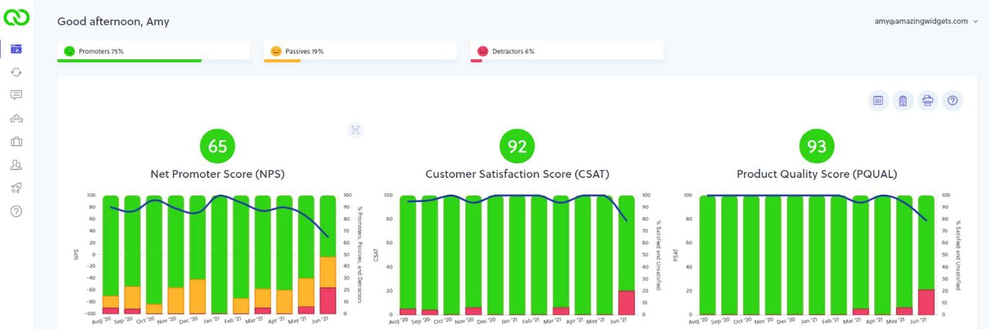
Task: Click the Jan '21 green bar in NPS chart
Action: 219,254
